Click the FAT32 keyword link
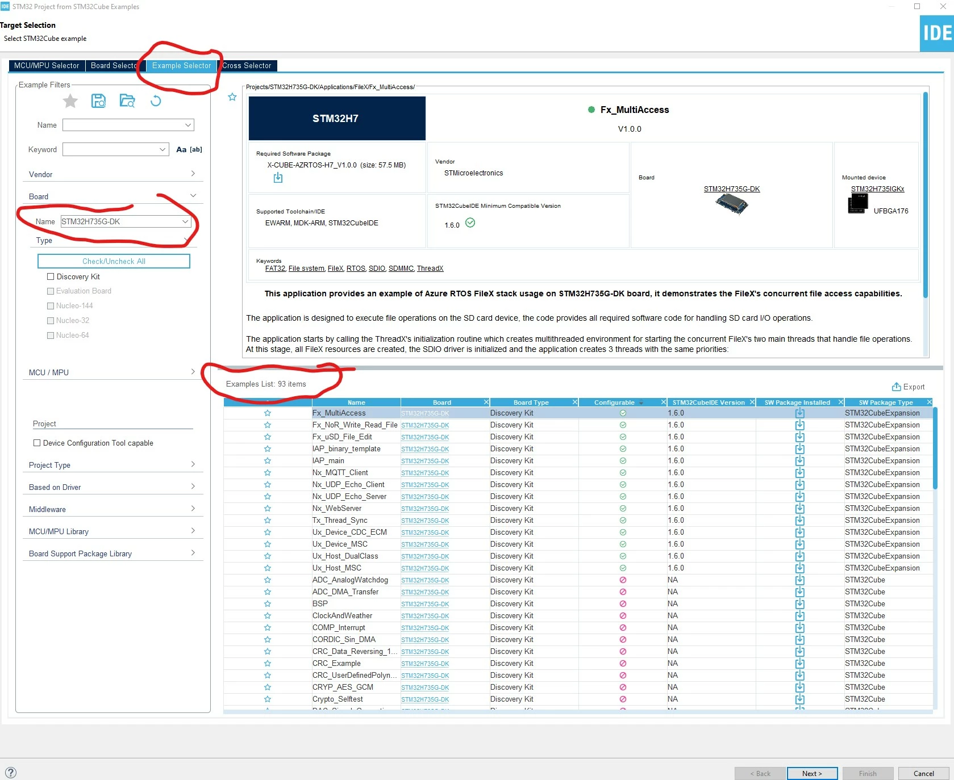Screen dimensions: 954x780 coord(275,269)
